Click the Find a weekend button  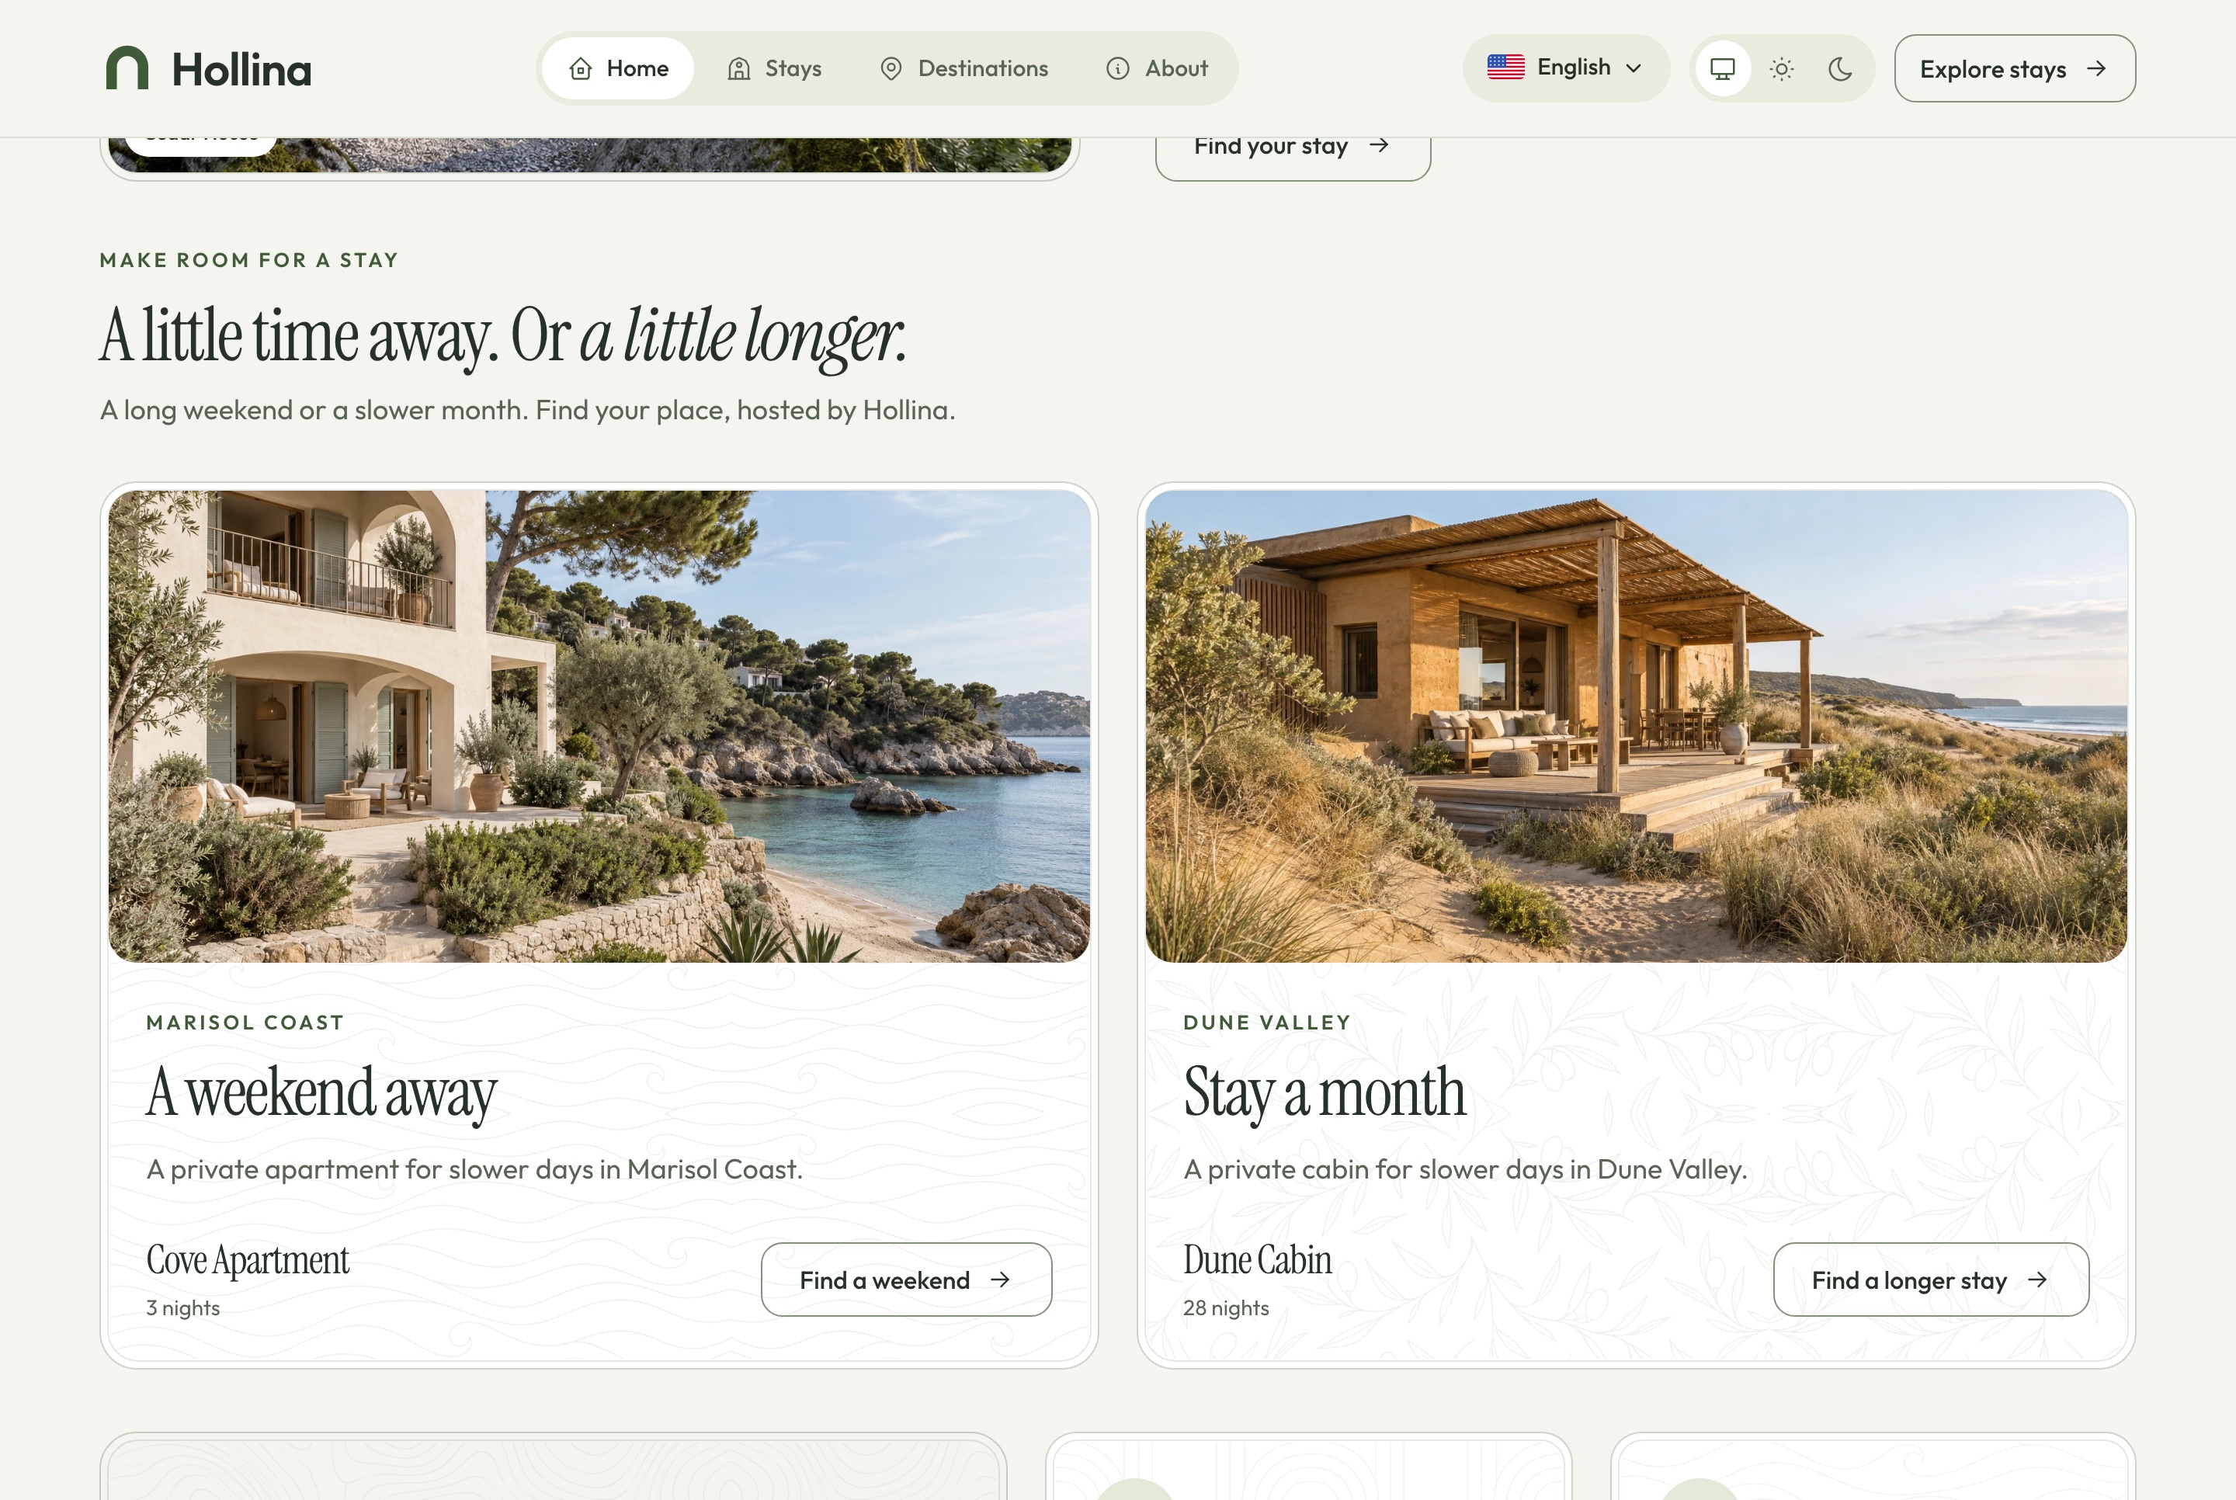coord(906,1279)
